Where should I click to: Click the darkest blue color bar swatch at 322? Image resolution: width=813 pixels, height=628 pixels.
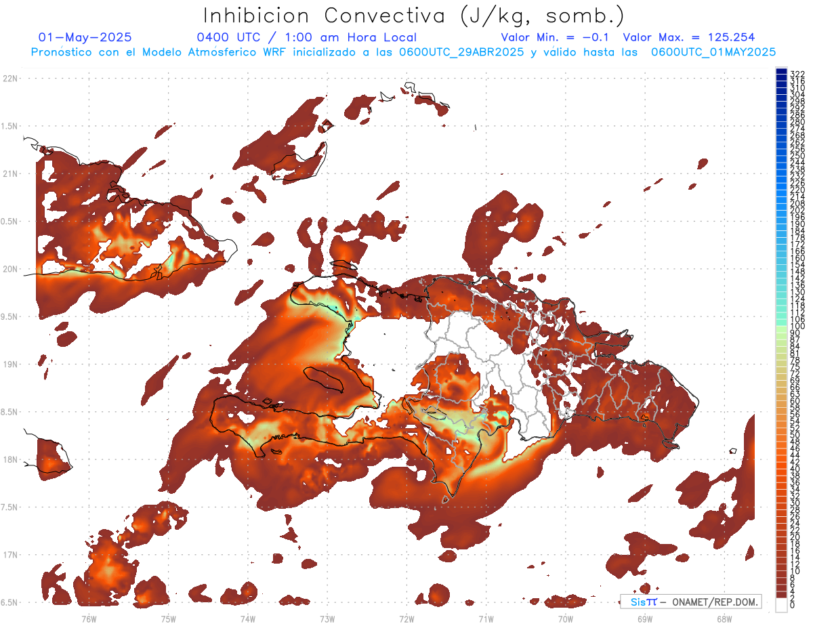pos(781,71)
